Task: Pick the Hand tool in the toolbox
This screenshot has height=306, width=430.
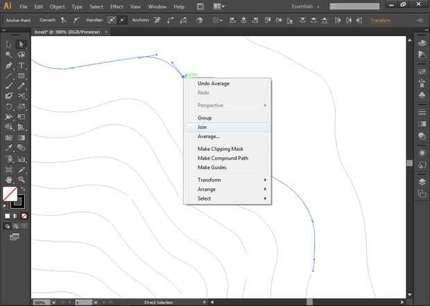Action: [9, 180]
